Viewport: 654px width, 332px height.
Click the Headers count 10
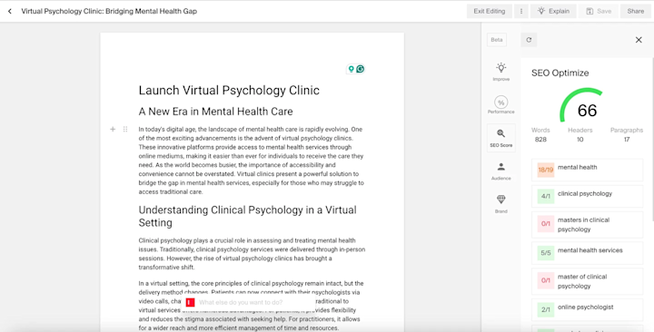click(580, 140)
